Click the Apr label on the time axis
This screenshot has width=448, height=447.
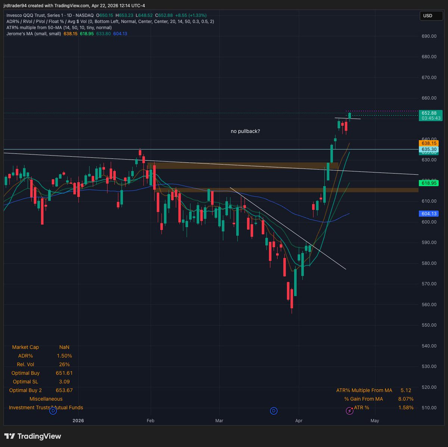299,421
